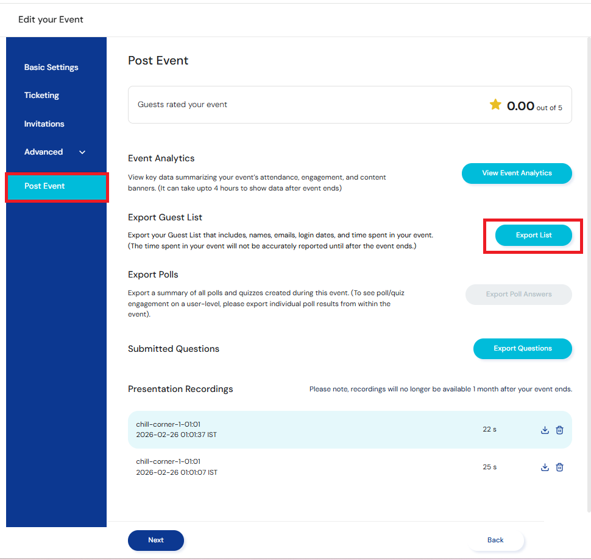Image resolution: width=591 pixels, height=560 pixels.
Task: Click the Export Poll Answers button
Action: click(x=518, y=295)
